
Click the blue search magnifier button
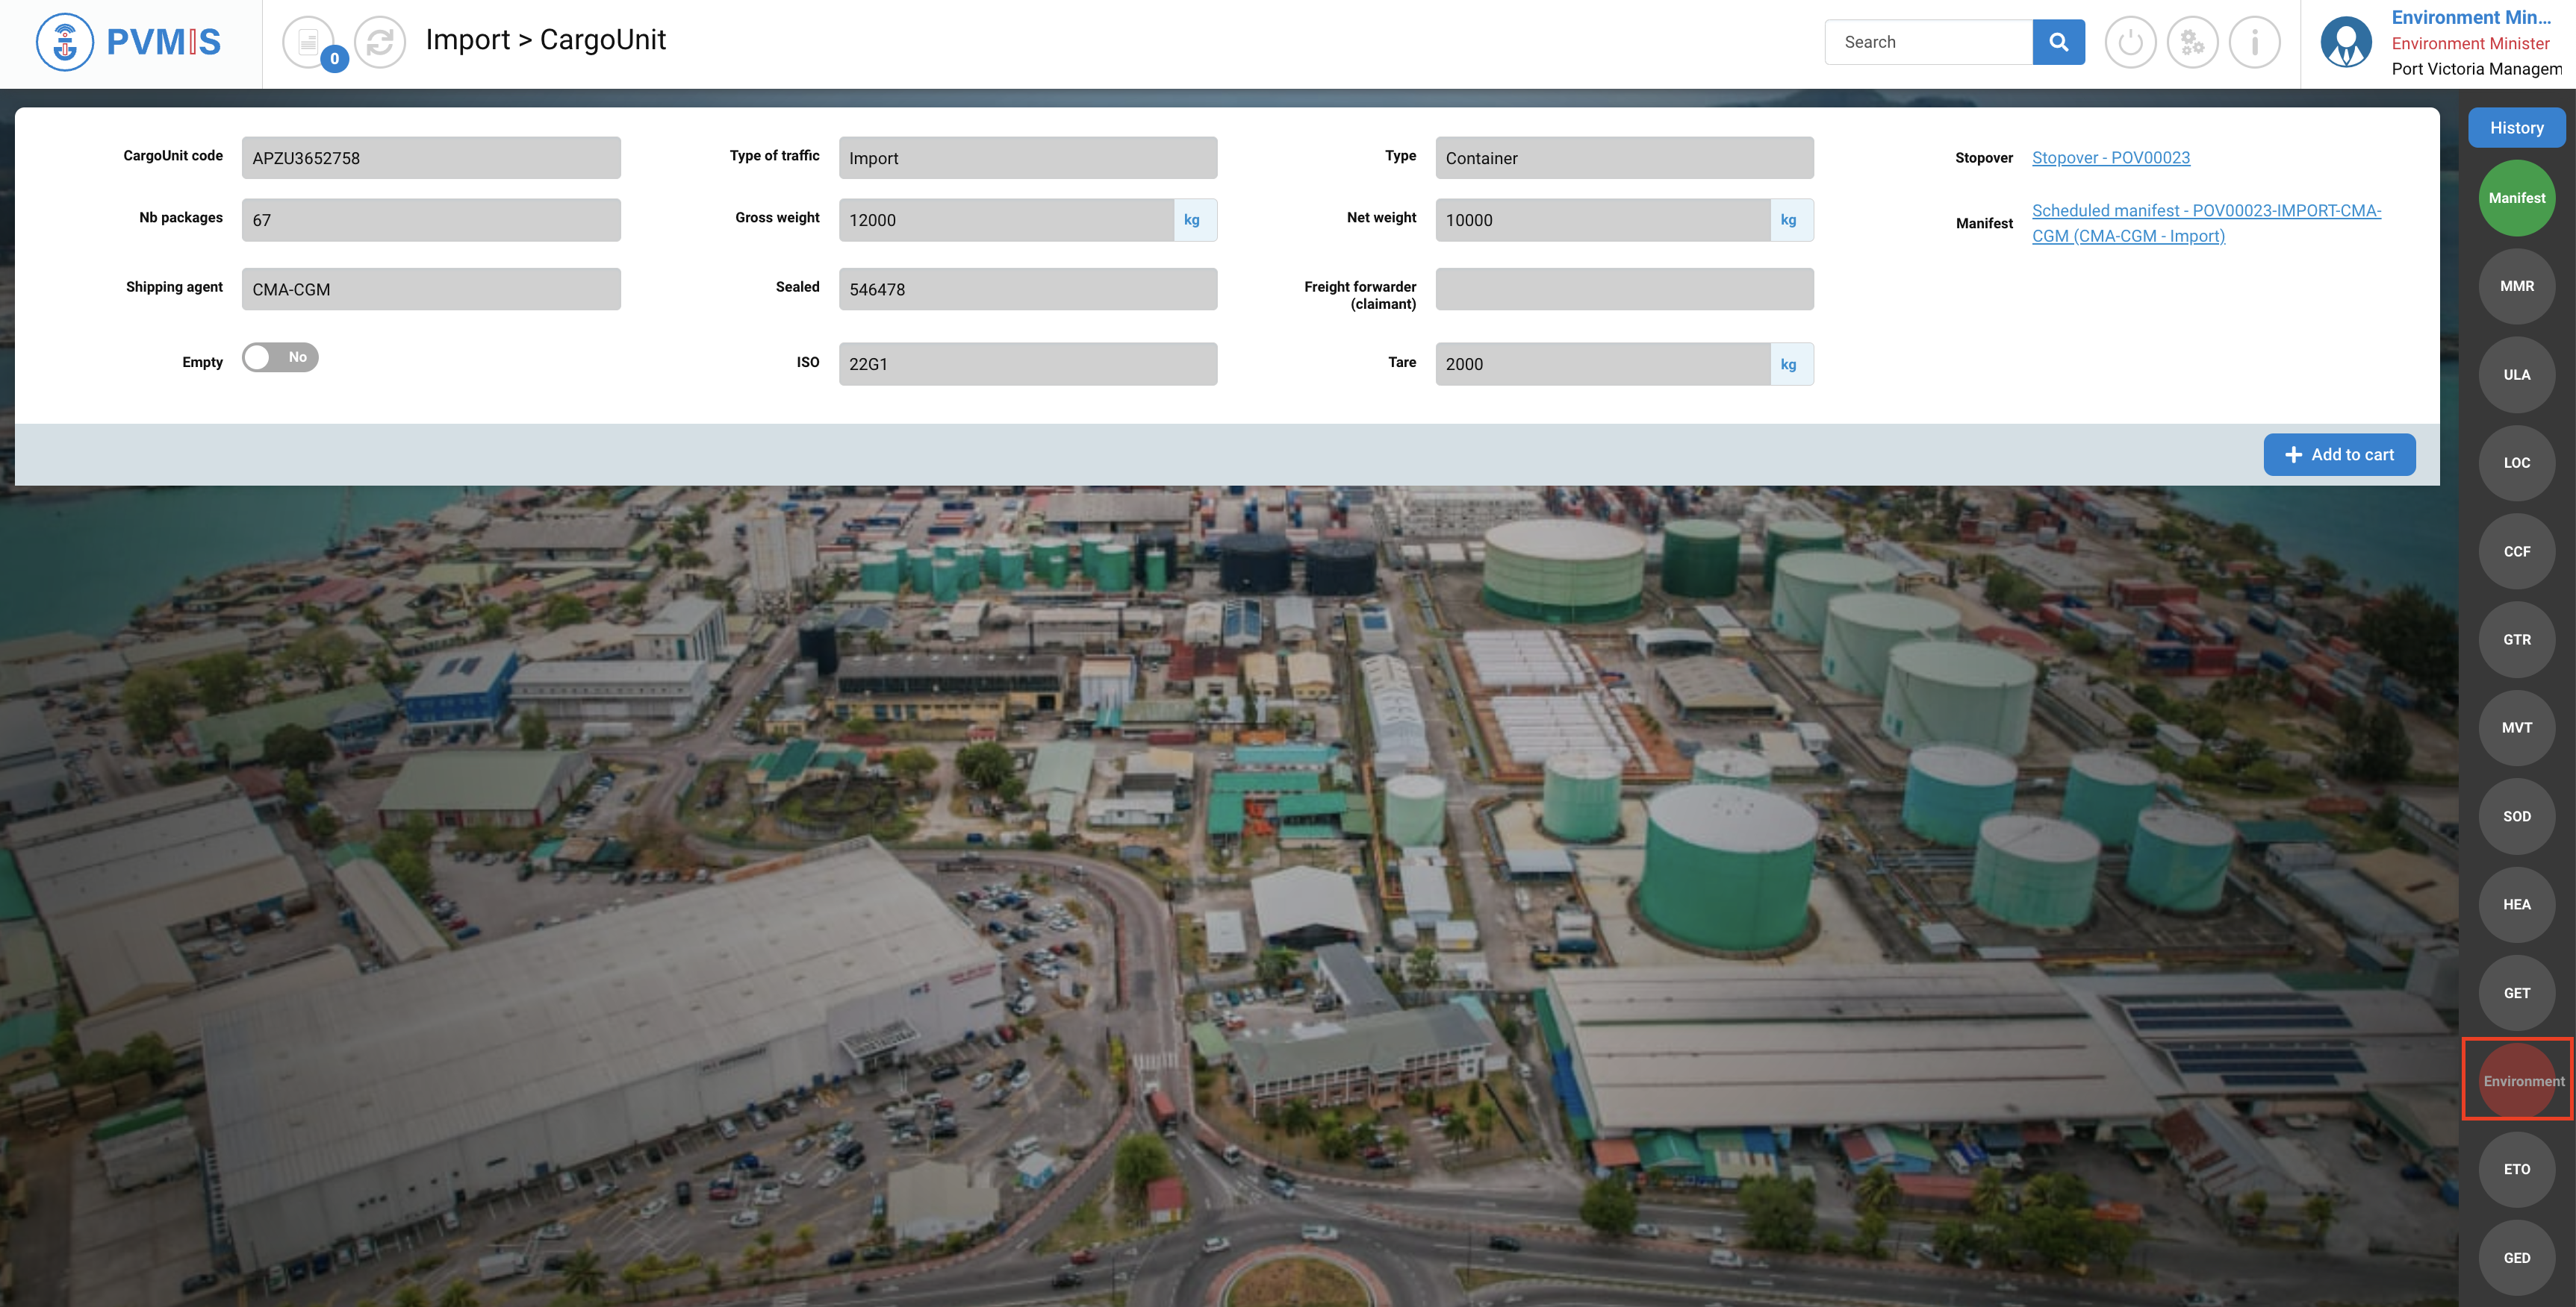[x=2058, y=42]
